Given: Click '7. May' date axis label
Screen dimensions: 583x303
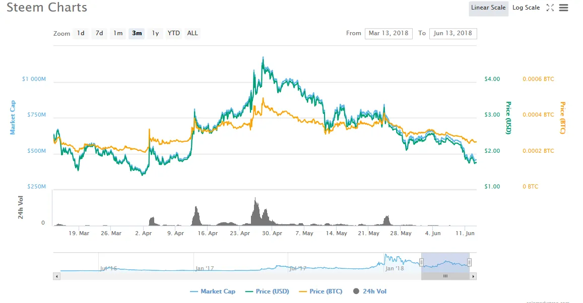Looking at the screenshot, I should pyautogui.click(x=304, y=233).
